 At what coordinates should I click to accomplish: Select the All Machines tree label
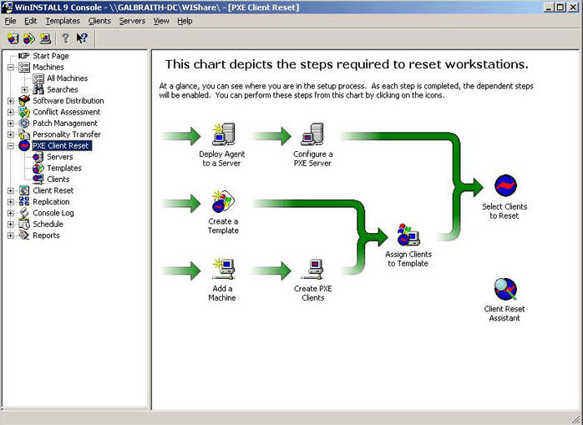(x=68, y=78)
